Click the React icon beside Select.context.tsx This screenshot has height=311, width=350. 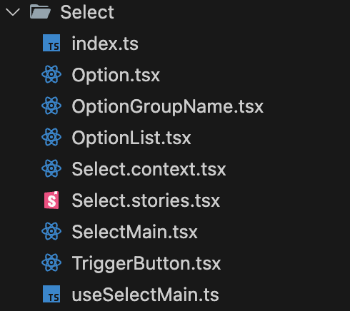tap(51, 168)
